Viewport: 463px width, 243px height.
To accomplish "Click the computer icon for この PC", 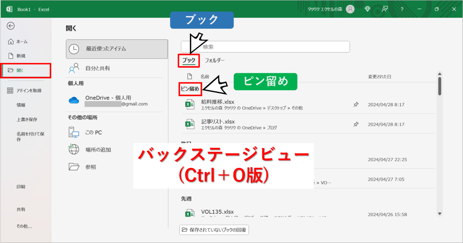I will [x=74, y=132].
